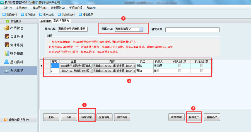Open the 主菜单(M) menu

[22, 7]
